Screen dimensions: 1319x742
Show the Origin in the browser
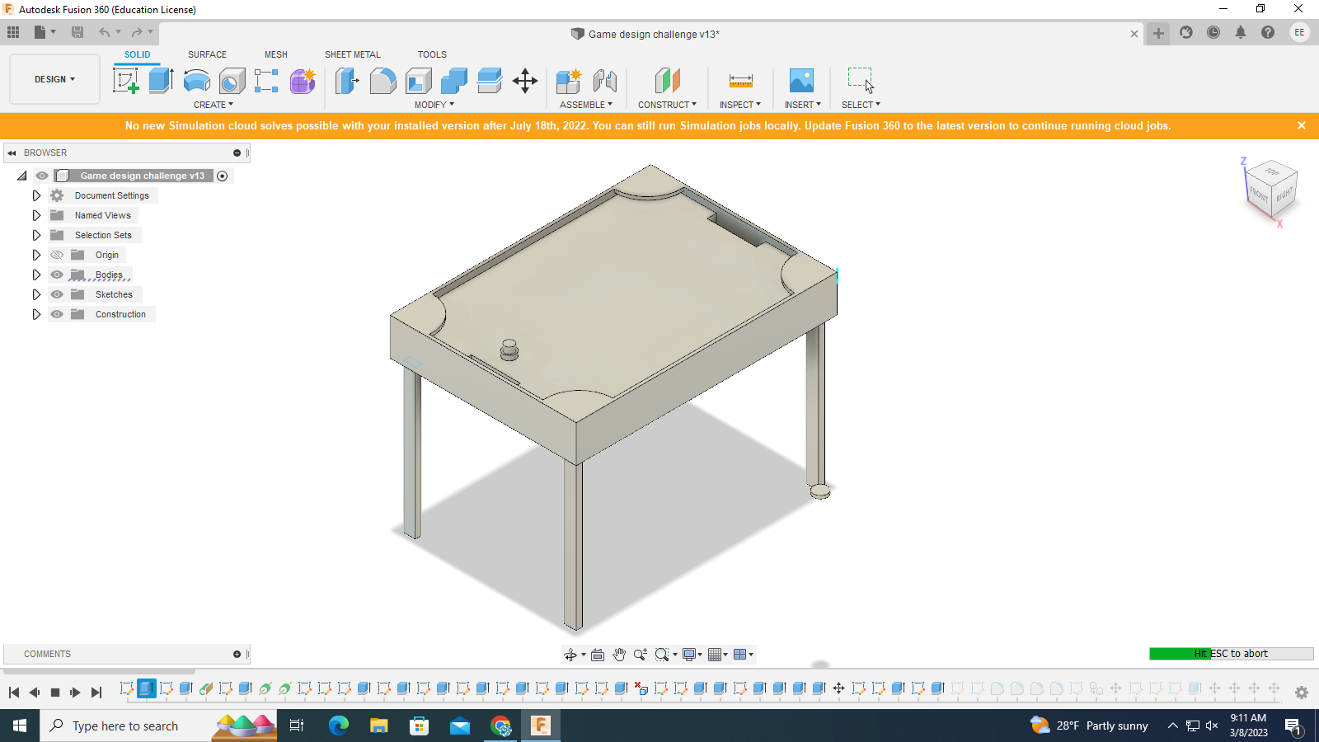point(56,255)
